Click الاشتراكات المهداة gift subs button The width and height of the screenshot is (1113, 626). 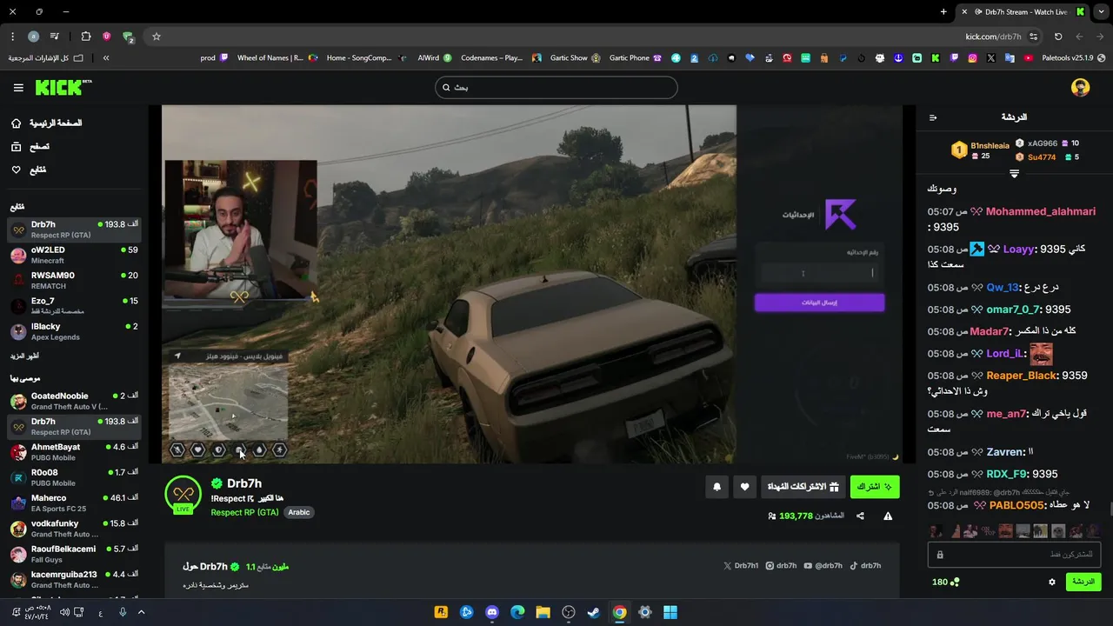[803, 487]
